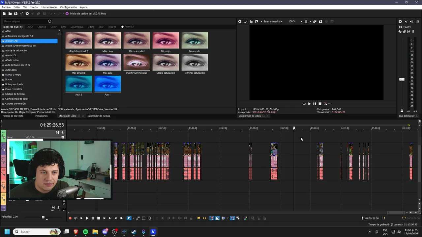Save preview snapshot to file icon
The image size is (422, 237).
point(320,21)
